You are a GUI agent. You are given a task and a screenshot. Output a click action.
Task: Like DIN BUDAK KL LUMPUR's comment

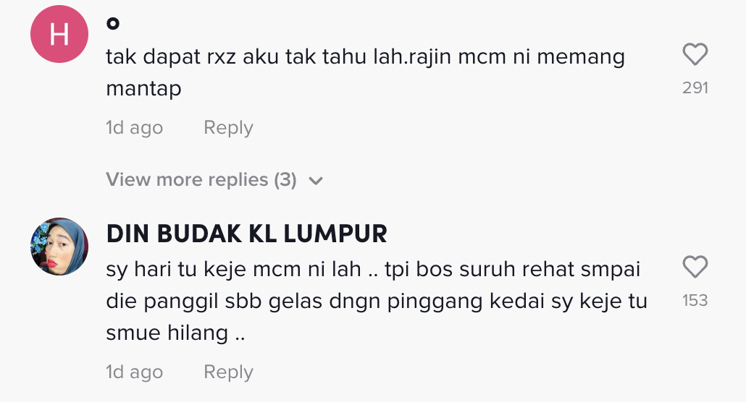click(x=695, y=267)
